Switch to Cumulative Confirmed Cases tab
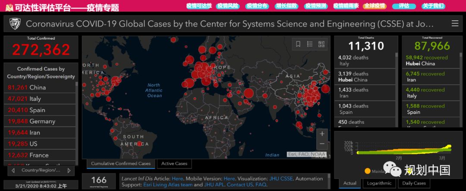Screen dimensions: 466x191 121,164
